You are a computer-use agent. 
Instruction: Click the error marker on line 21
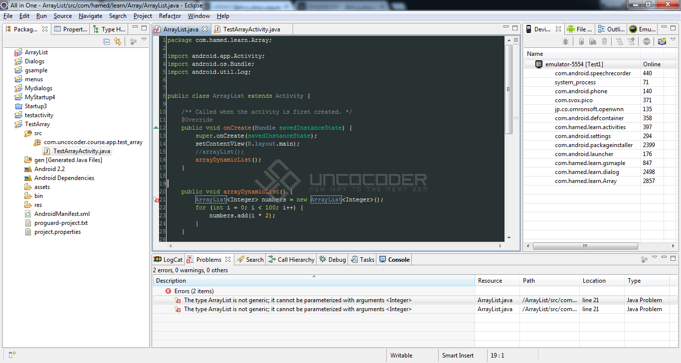157,199
